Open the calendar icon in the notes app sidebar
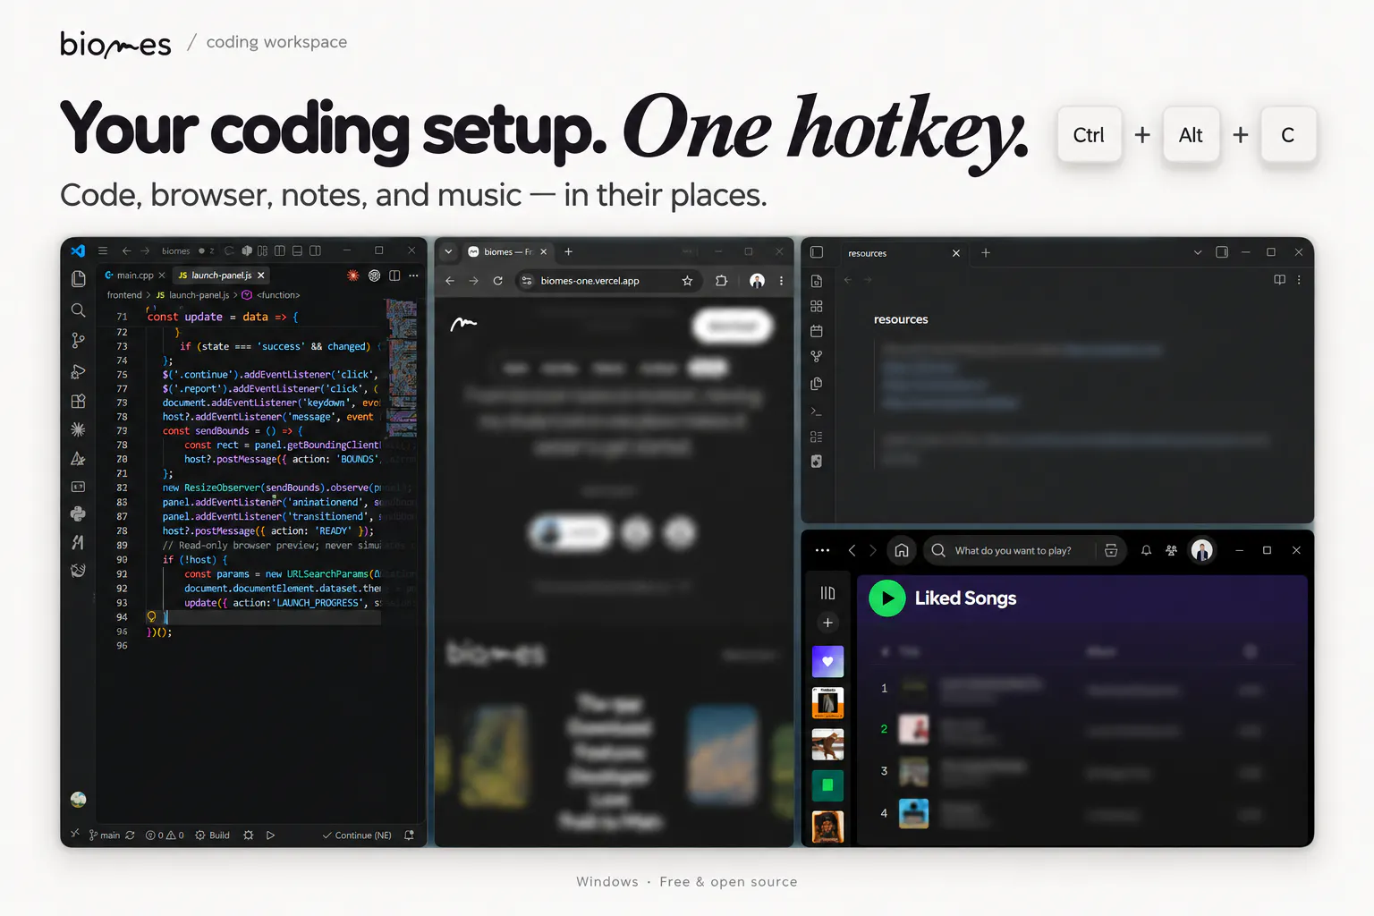This screenshot has height=916, width=1374. tap(817, 331)
